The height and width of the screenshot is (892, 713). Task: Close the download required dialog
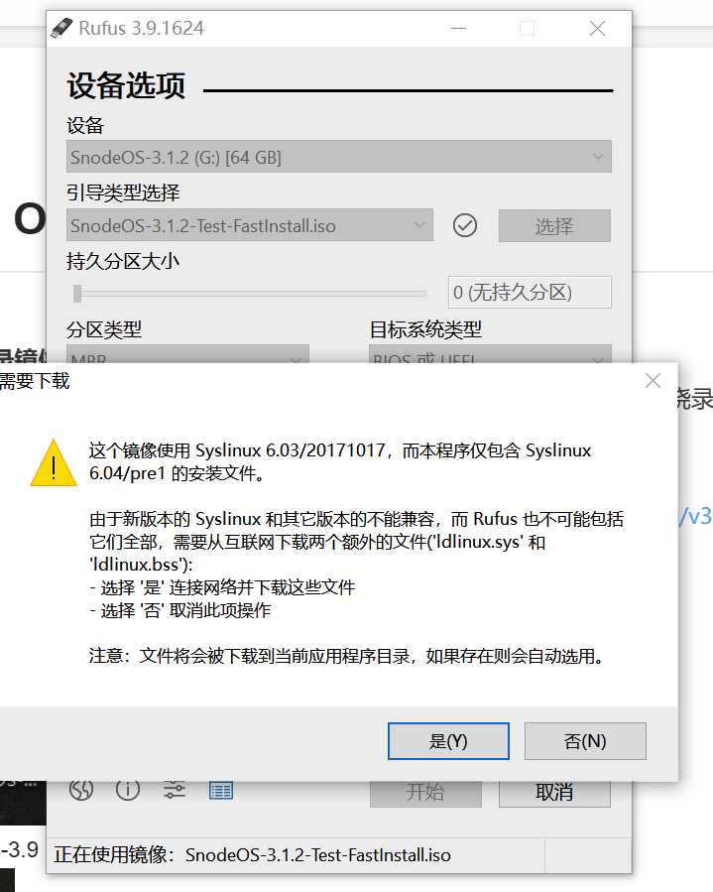(653, 381)
